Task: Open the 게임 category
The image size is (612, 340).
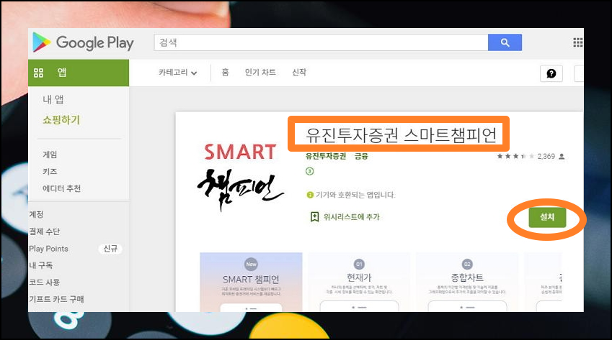Action: click(50, 155)
